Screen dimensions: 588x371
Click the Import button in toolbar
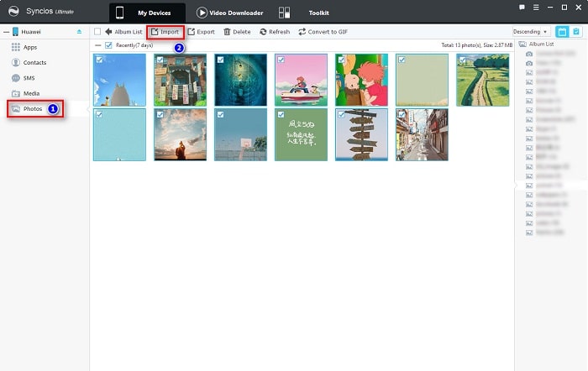point(165,32)
